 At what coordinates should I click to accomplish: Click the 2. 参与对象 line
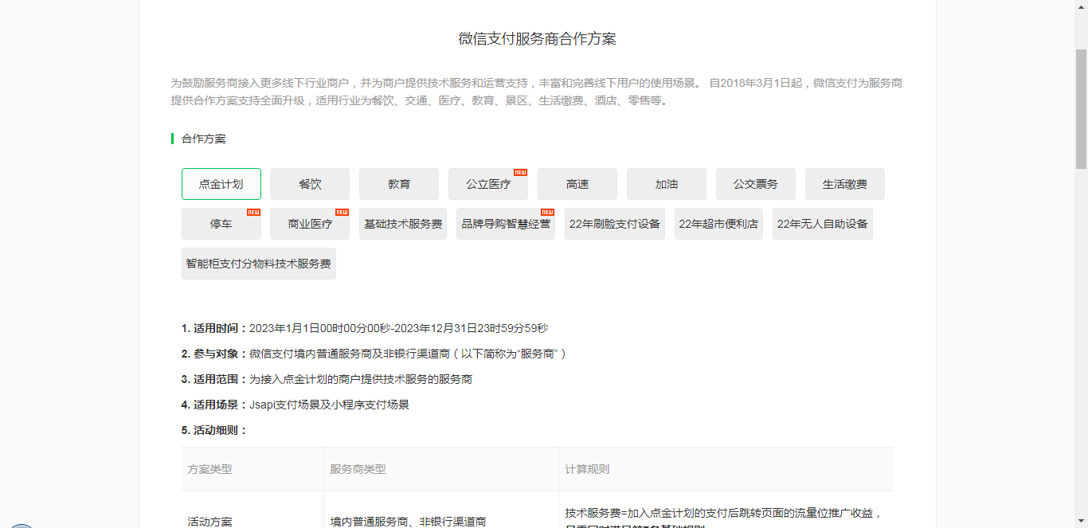374,354
